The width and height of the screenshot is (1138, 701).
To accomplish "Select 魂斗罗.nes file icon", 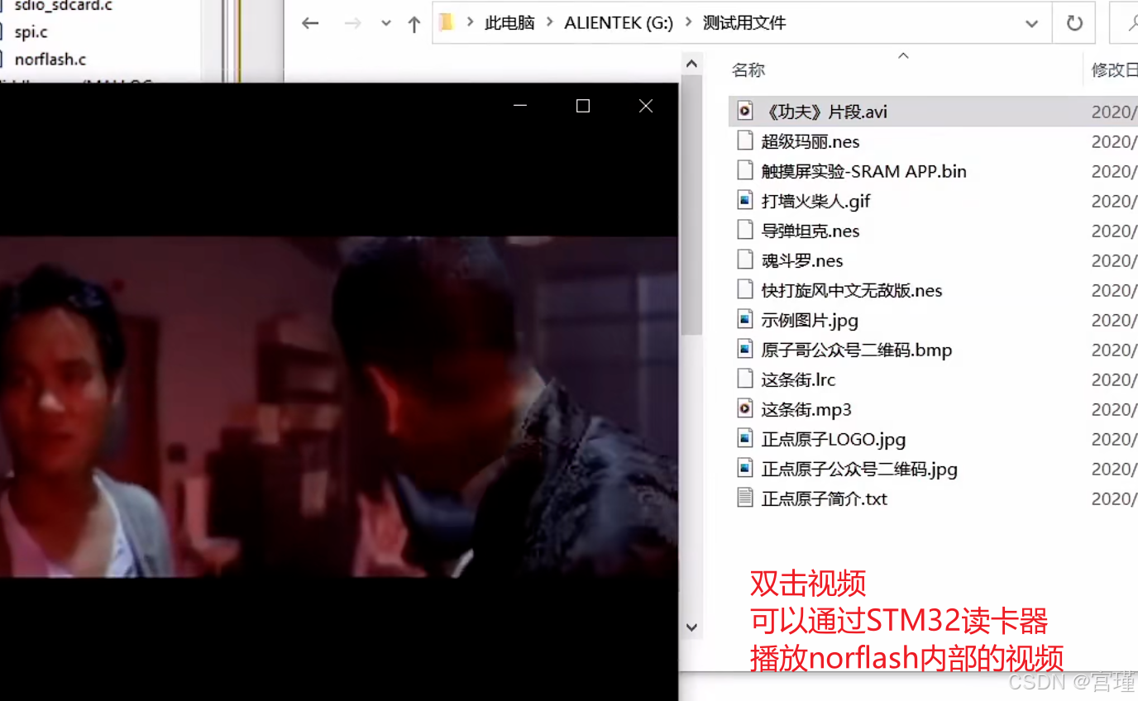I will (x=745, y=260).
